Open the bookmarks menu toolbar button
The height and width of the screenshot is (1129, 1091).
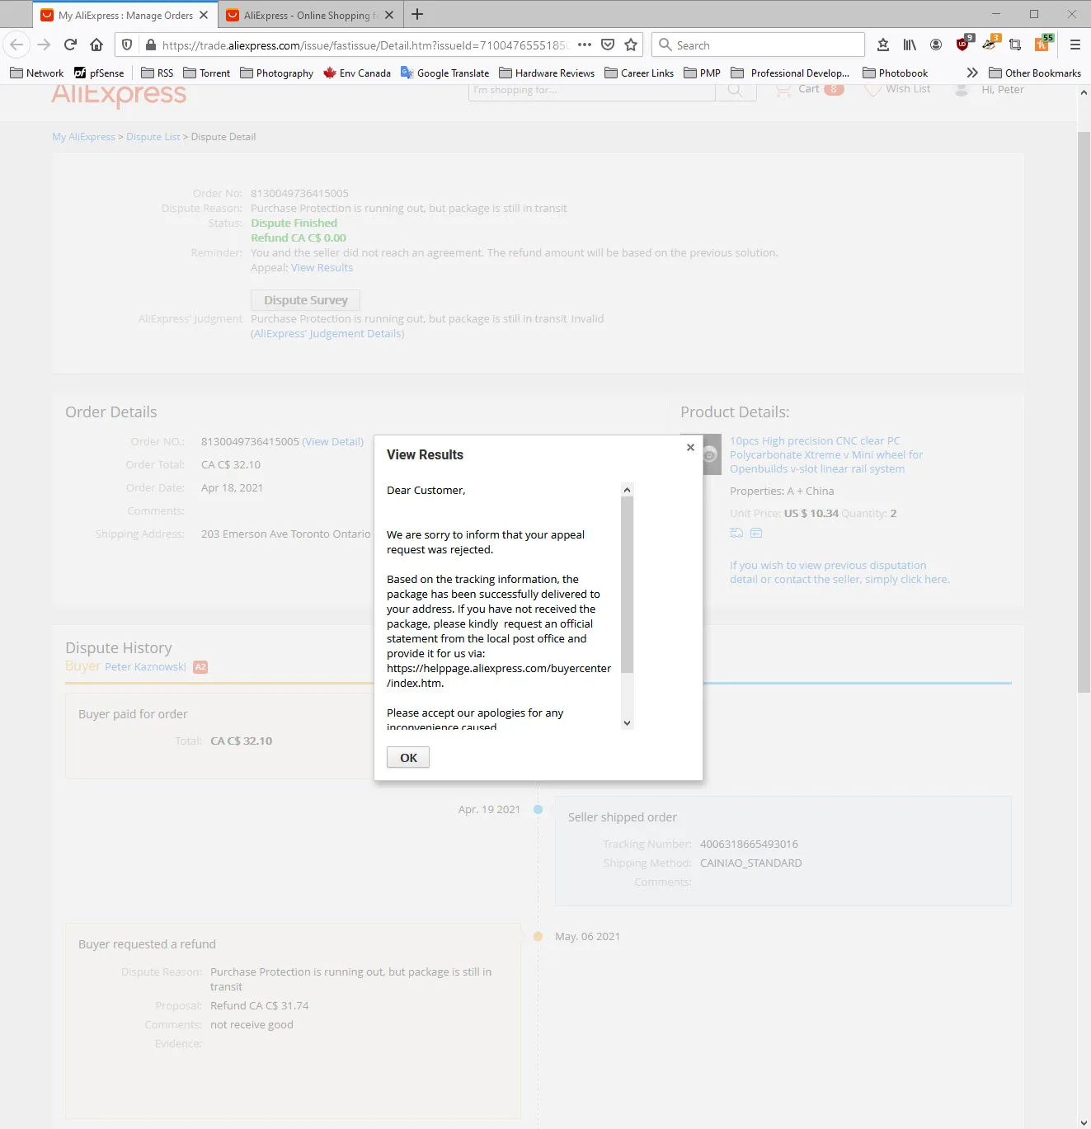click(883, 45)
